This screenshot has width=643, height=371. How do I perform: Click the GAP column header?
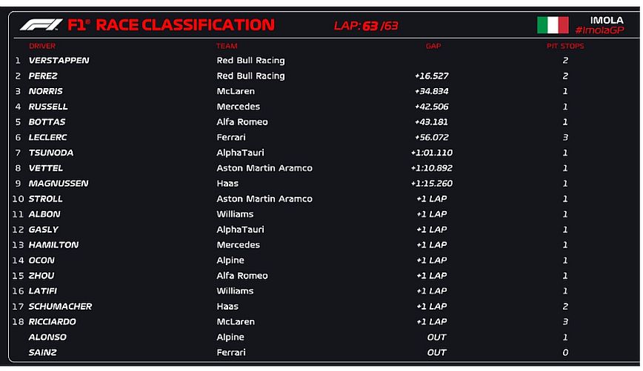pos(433,46)
